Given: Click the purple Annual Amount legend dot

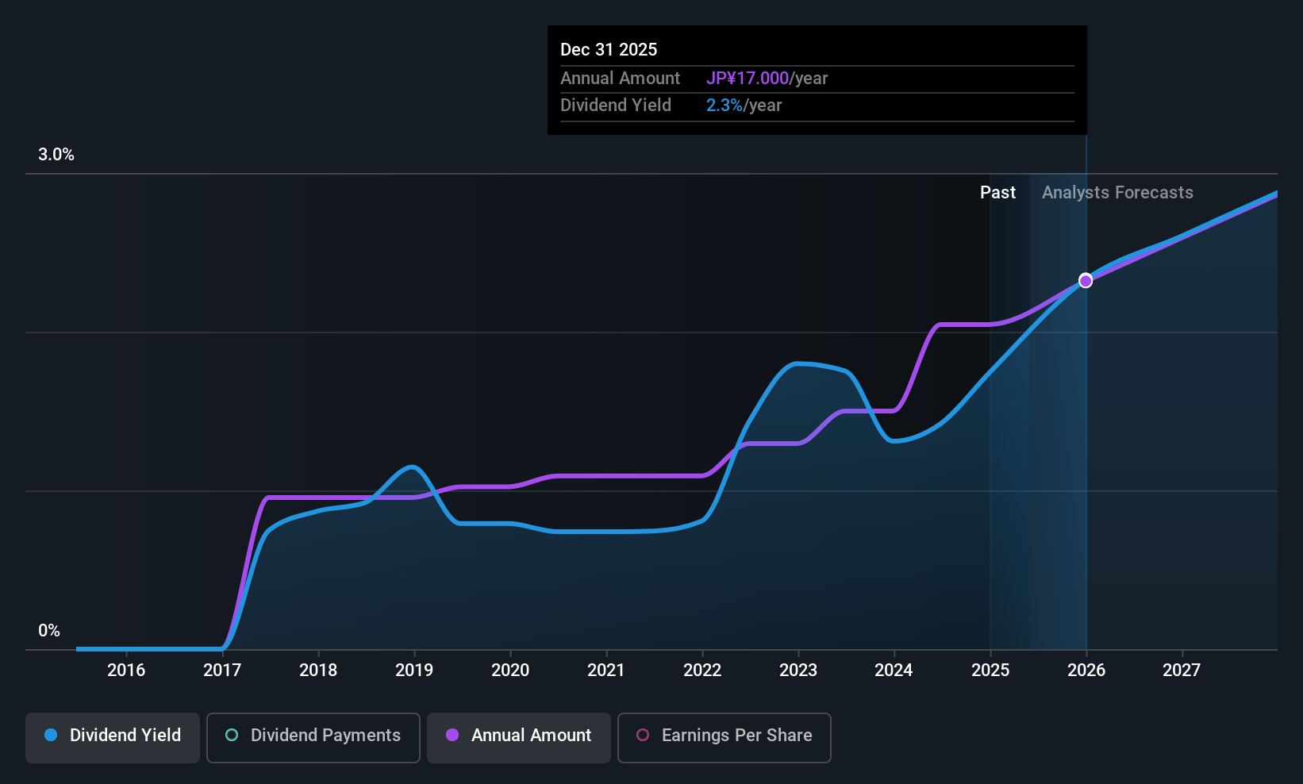Looking at the screenshot, I should 452,736.
